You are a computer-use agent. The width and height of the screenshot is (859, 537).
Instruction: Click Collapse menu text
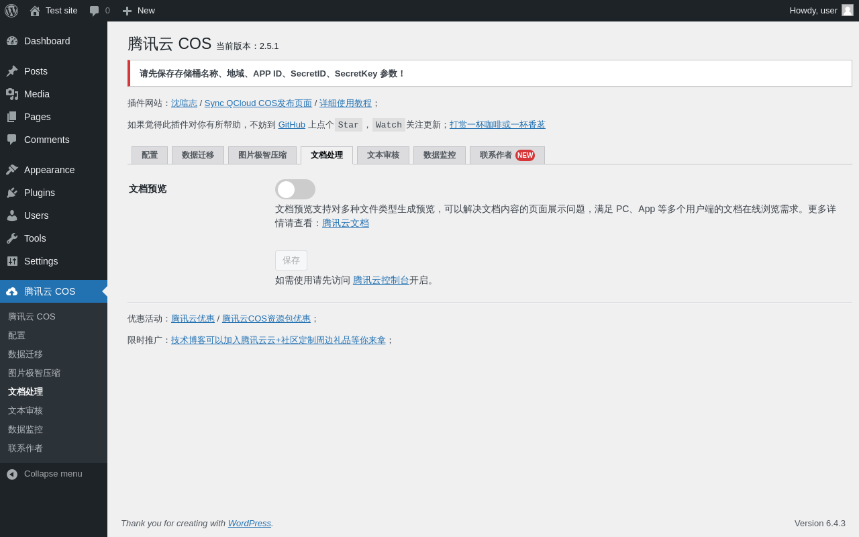pyautogui.click(x=53, y=474)
